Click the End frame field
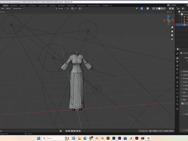The width and height of the screenshot is (188, 141). [x=168, y=131]
